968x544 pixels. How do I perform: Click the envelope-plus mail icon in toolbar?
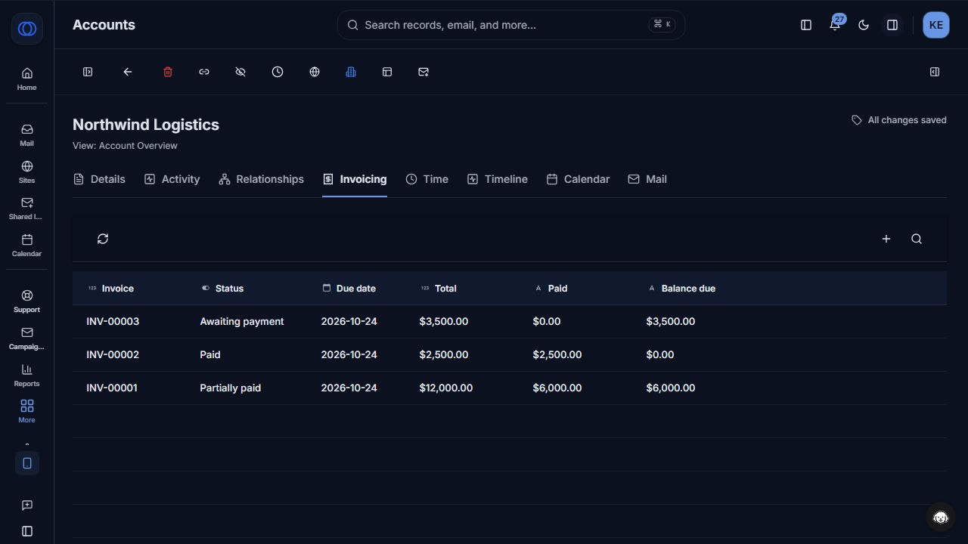[423, 72]
